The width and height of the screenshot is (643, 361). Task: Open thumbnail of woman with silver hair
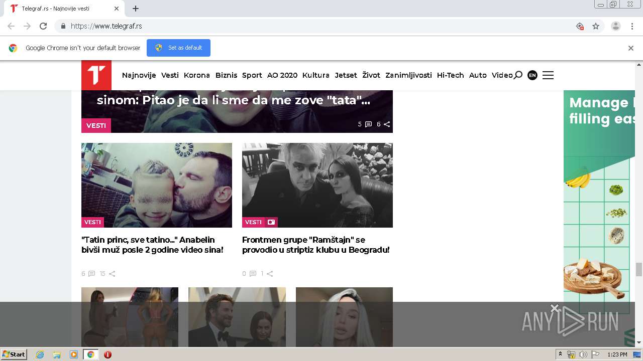(x=344, y=317)
